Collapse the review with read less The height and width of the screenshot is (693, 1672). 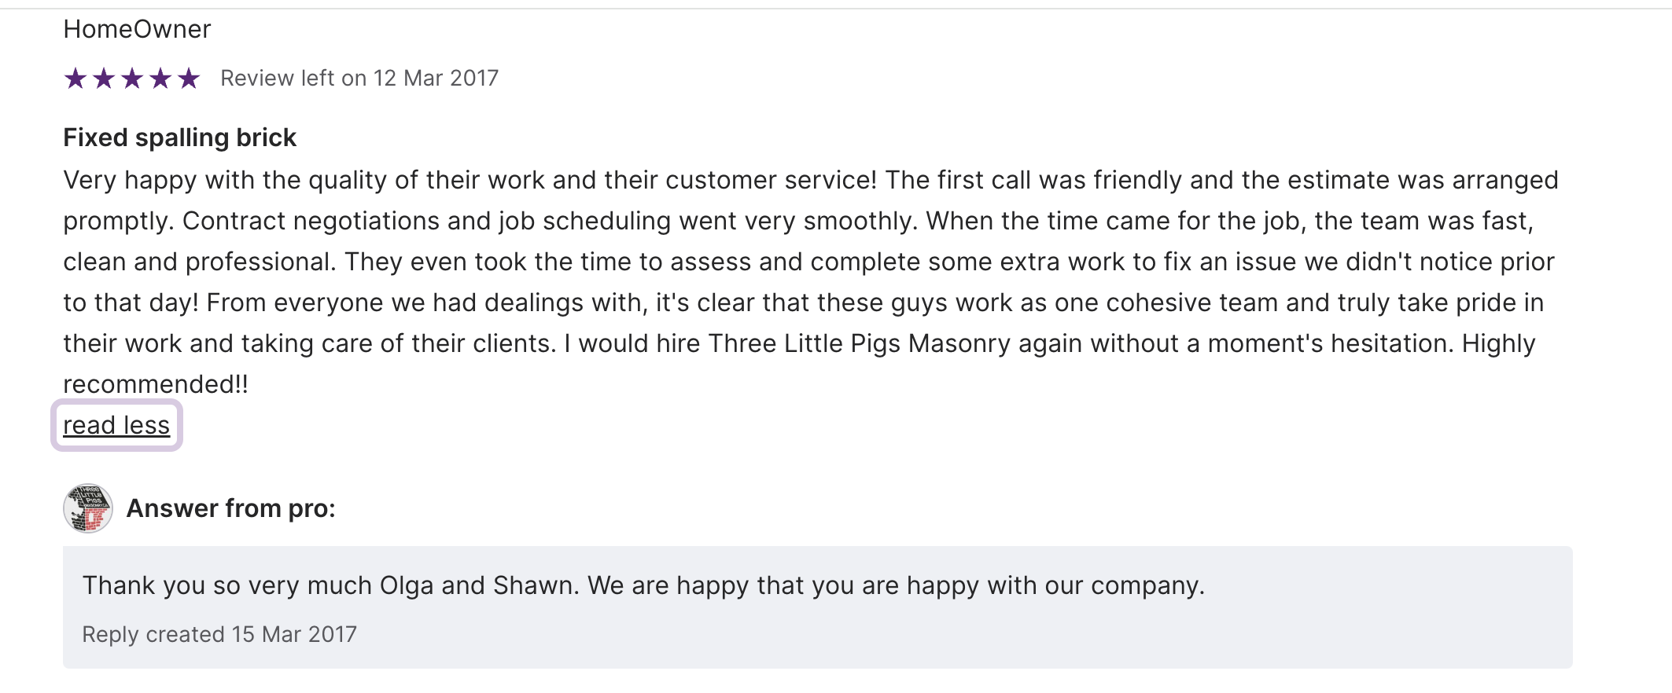point(116,425)
